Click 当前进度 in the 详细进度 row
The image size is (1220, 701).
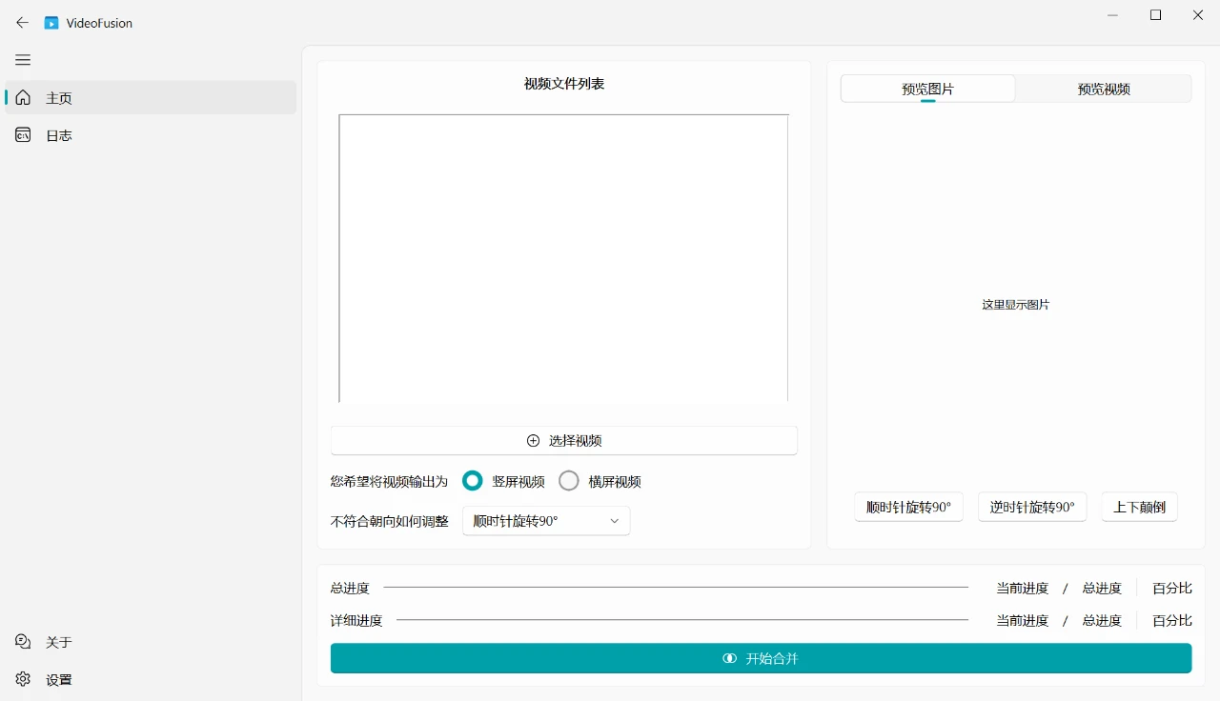pyautogui.click(x=1023, y=621)
